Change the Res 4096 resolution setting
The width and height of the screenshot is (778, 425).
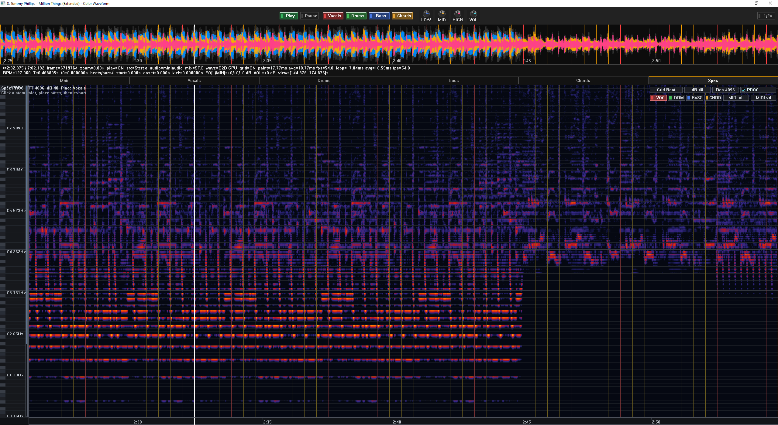click(725, 90)
